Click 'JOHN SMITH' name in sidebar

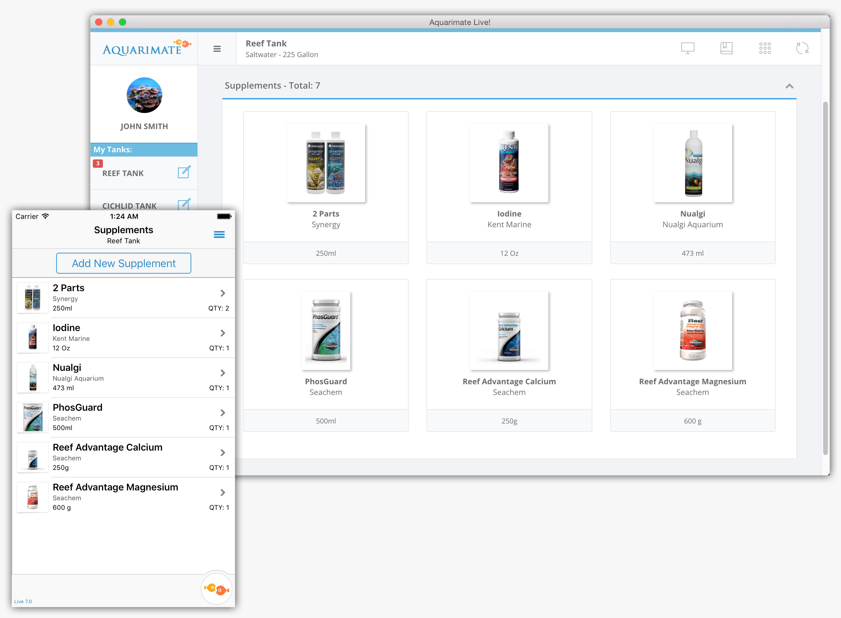144,126
